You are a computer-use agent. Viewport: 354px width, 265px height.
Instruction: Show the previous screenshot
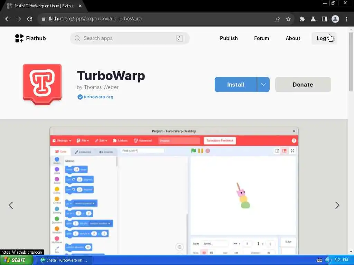11,205
